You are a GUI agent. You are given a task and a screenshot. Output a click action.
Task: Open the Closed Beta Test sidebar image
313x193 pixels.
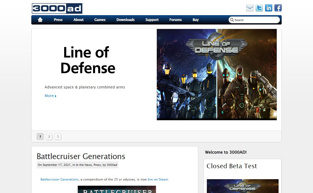pos(243,186)
